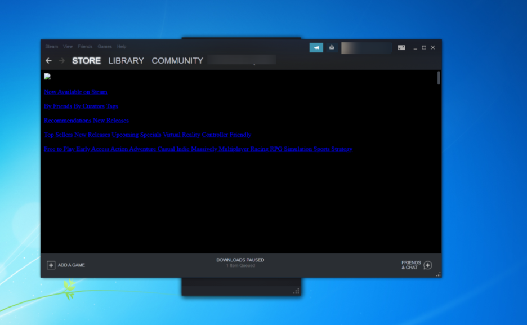Open the blurred account name dropdown

tap(367, 48)
